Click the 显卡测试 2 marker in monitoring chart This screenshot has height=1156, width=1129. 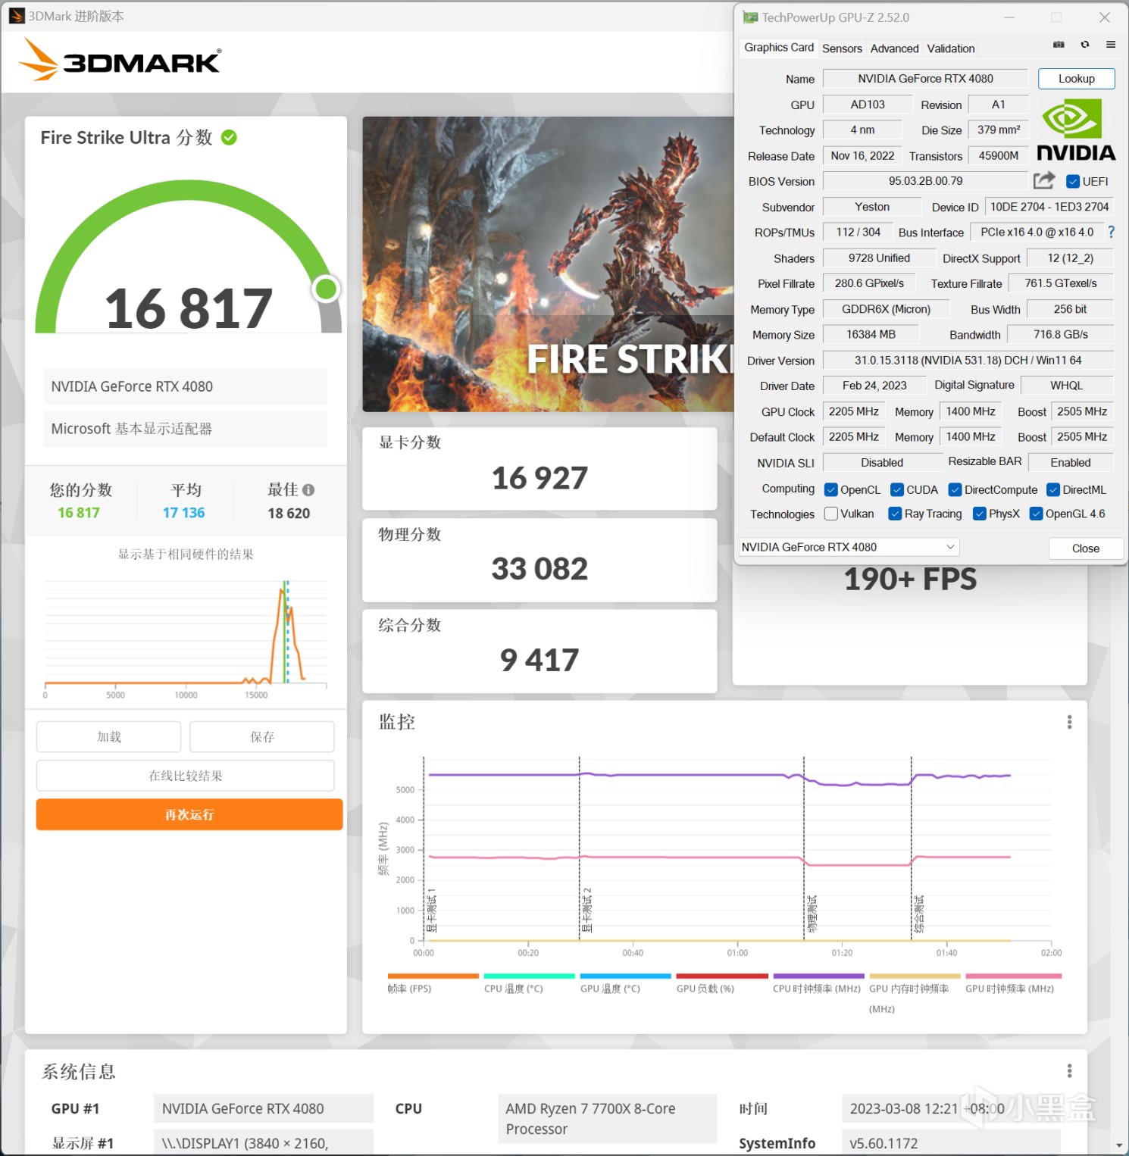click(x=586, y=910)
